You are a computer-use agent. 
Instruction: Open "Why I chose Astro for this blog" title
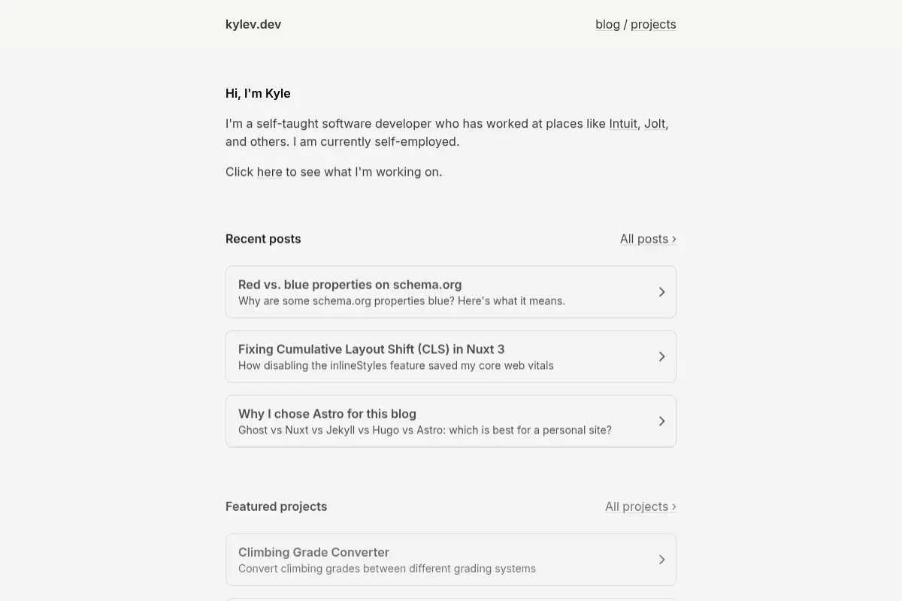point(327,414)
